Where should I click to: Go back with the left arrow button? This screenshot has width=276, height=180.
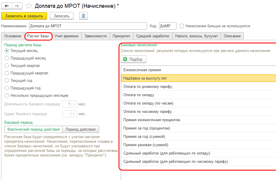(7, 6)
